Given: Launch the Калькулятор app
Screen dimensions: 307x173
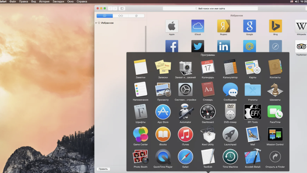Looking at the screenshot, I should [x=230, y=67].
